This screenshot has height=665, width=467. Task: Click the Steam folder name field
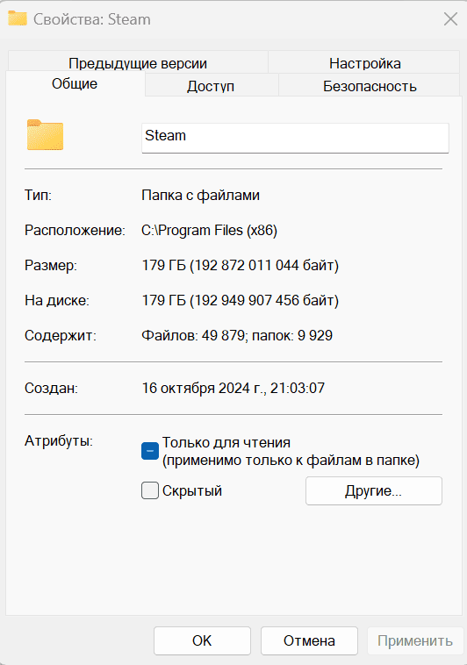(x=295, y=138)
